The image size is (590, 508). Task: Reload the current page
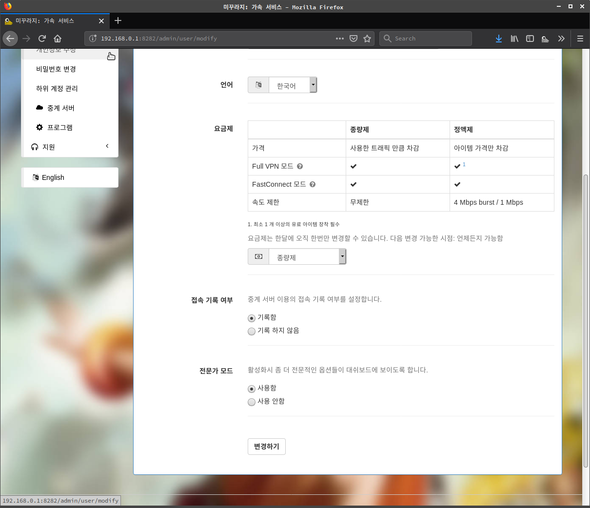(42, 39)
